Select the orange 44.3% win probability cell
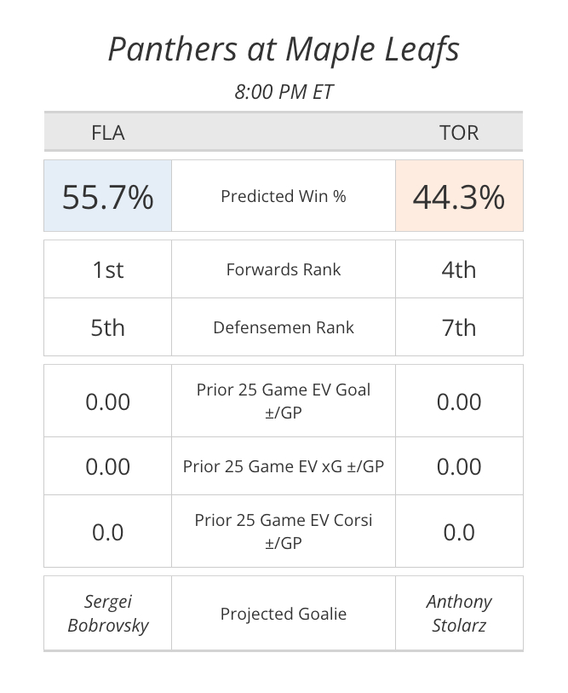The image size is (568, 693). [459, 197]
